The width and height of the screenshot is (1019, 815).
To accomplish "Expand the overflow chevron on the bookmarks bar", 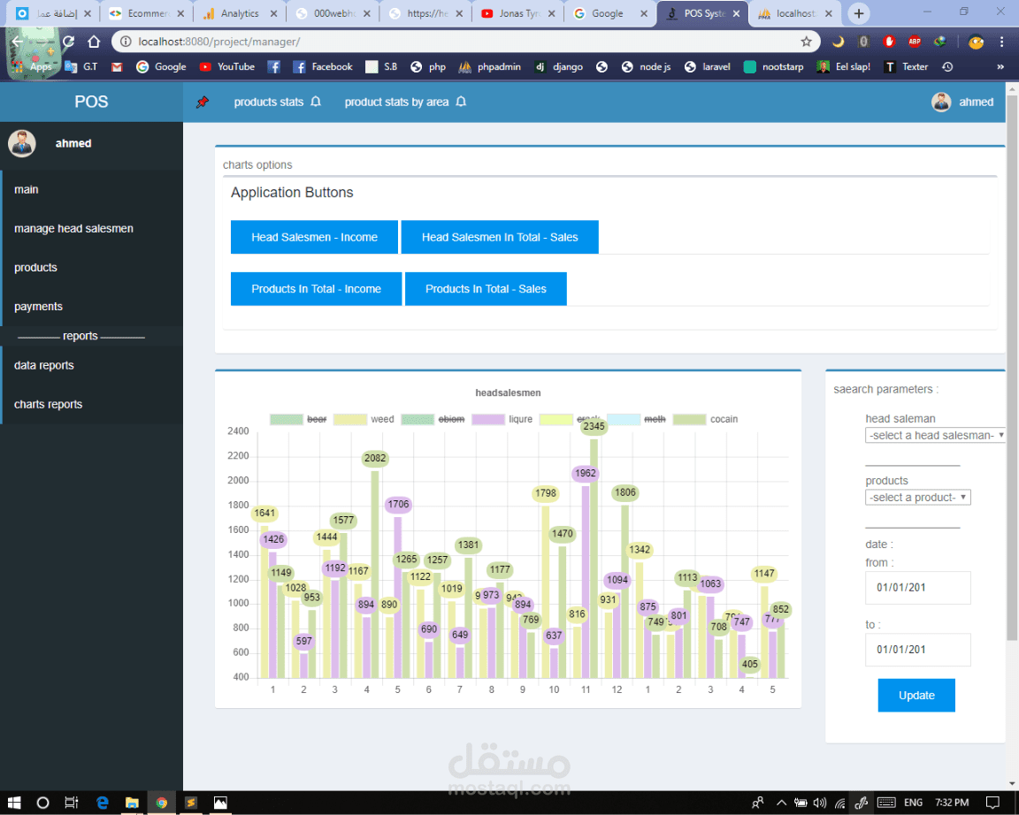I will click(x=1000, y=66).
